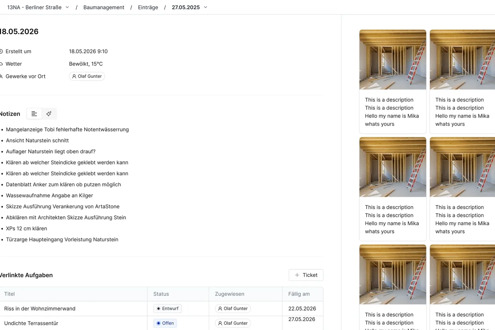Click note Wassewaufnahme Angabe an Kilger
This screenshot has width=495, height=330.
[x=49, y=196]
